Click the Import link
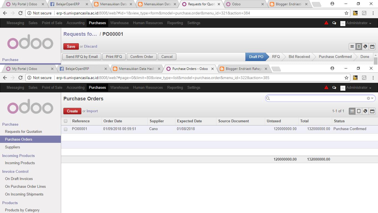Viewport: 378px width, 213px height. pos(92,111)
